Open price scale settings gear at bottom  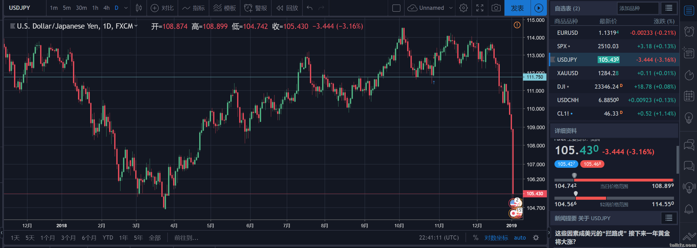(x=536, y=238)
